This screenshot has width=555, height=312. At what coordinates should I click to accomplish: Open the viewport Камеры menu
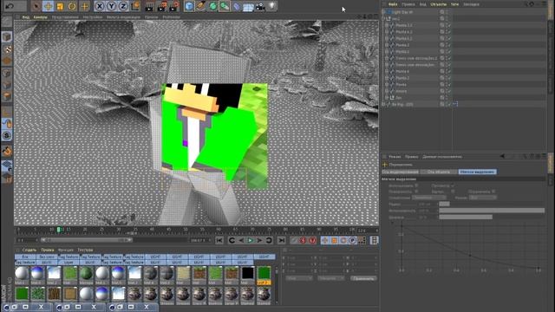pyautogui.click(x=41, y=17)
